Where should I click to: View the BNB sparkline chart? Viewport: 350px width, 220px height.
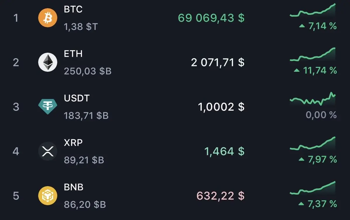click(313, 188)
